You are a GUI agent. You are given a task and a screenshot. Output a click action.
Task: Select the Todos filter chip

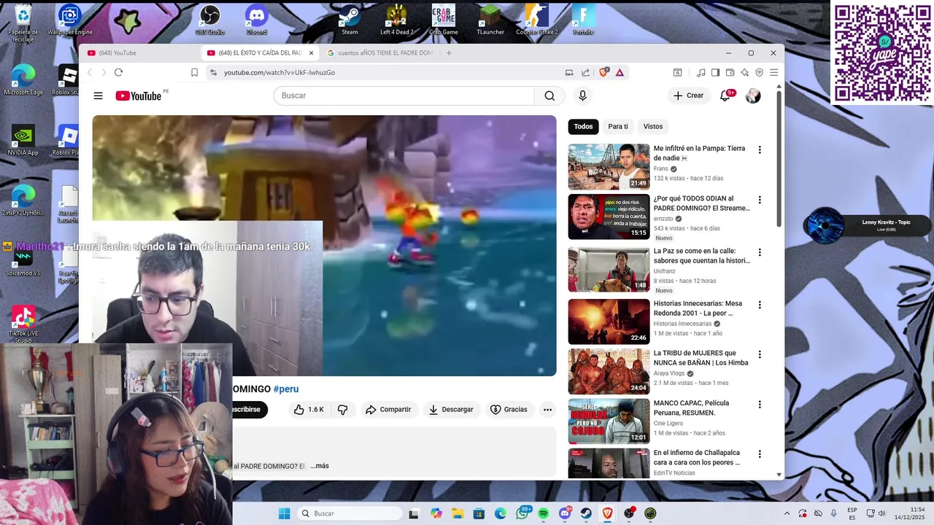coord(583,126)
